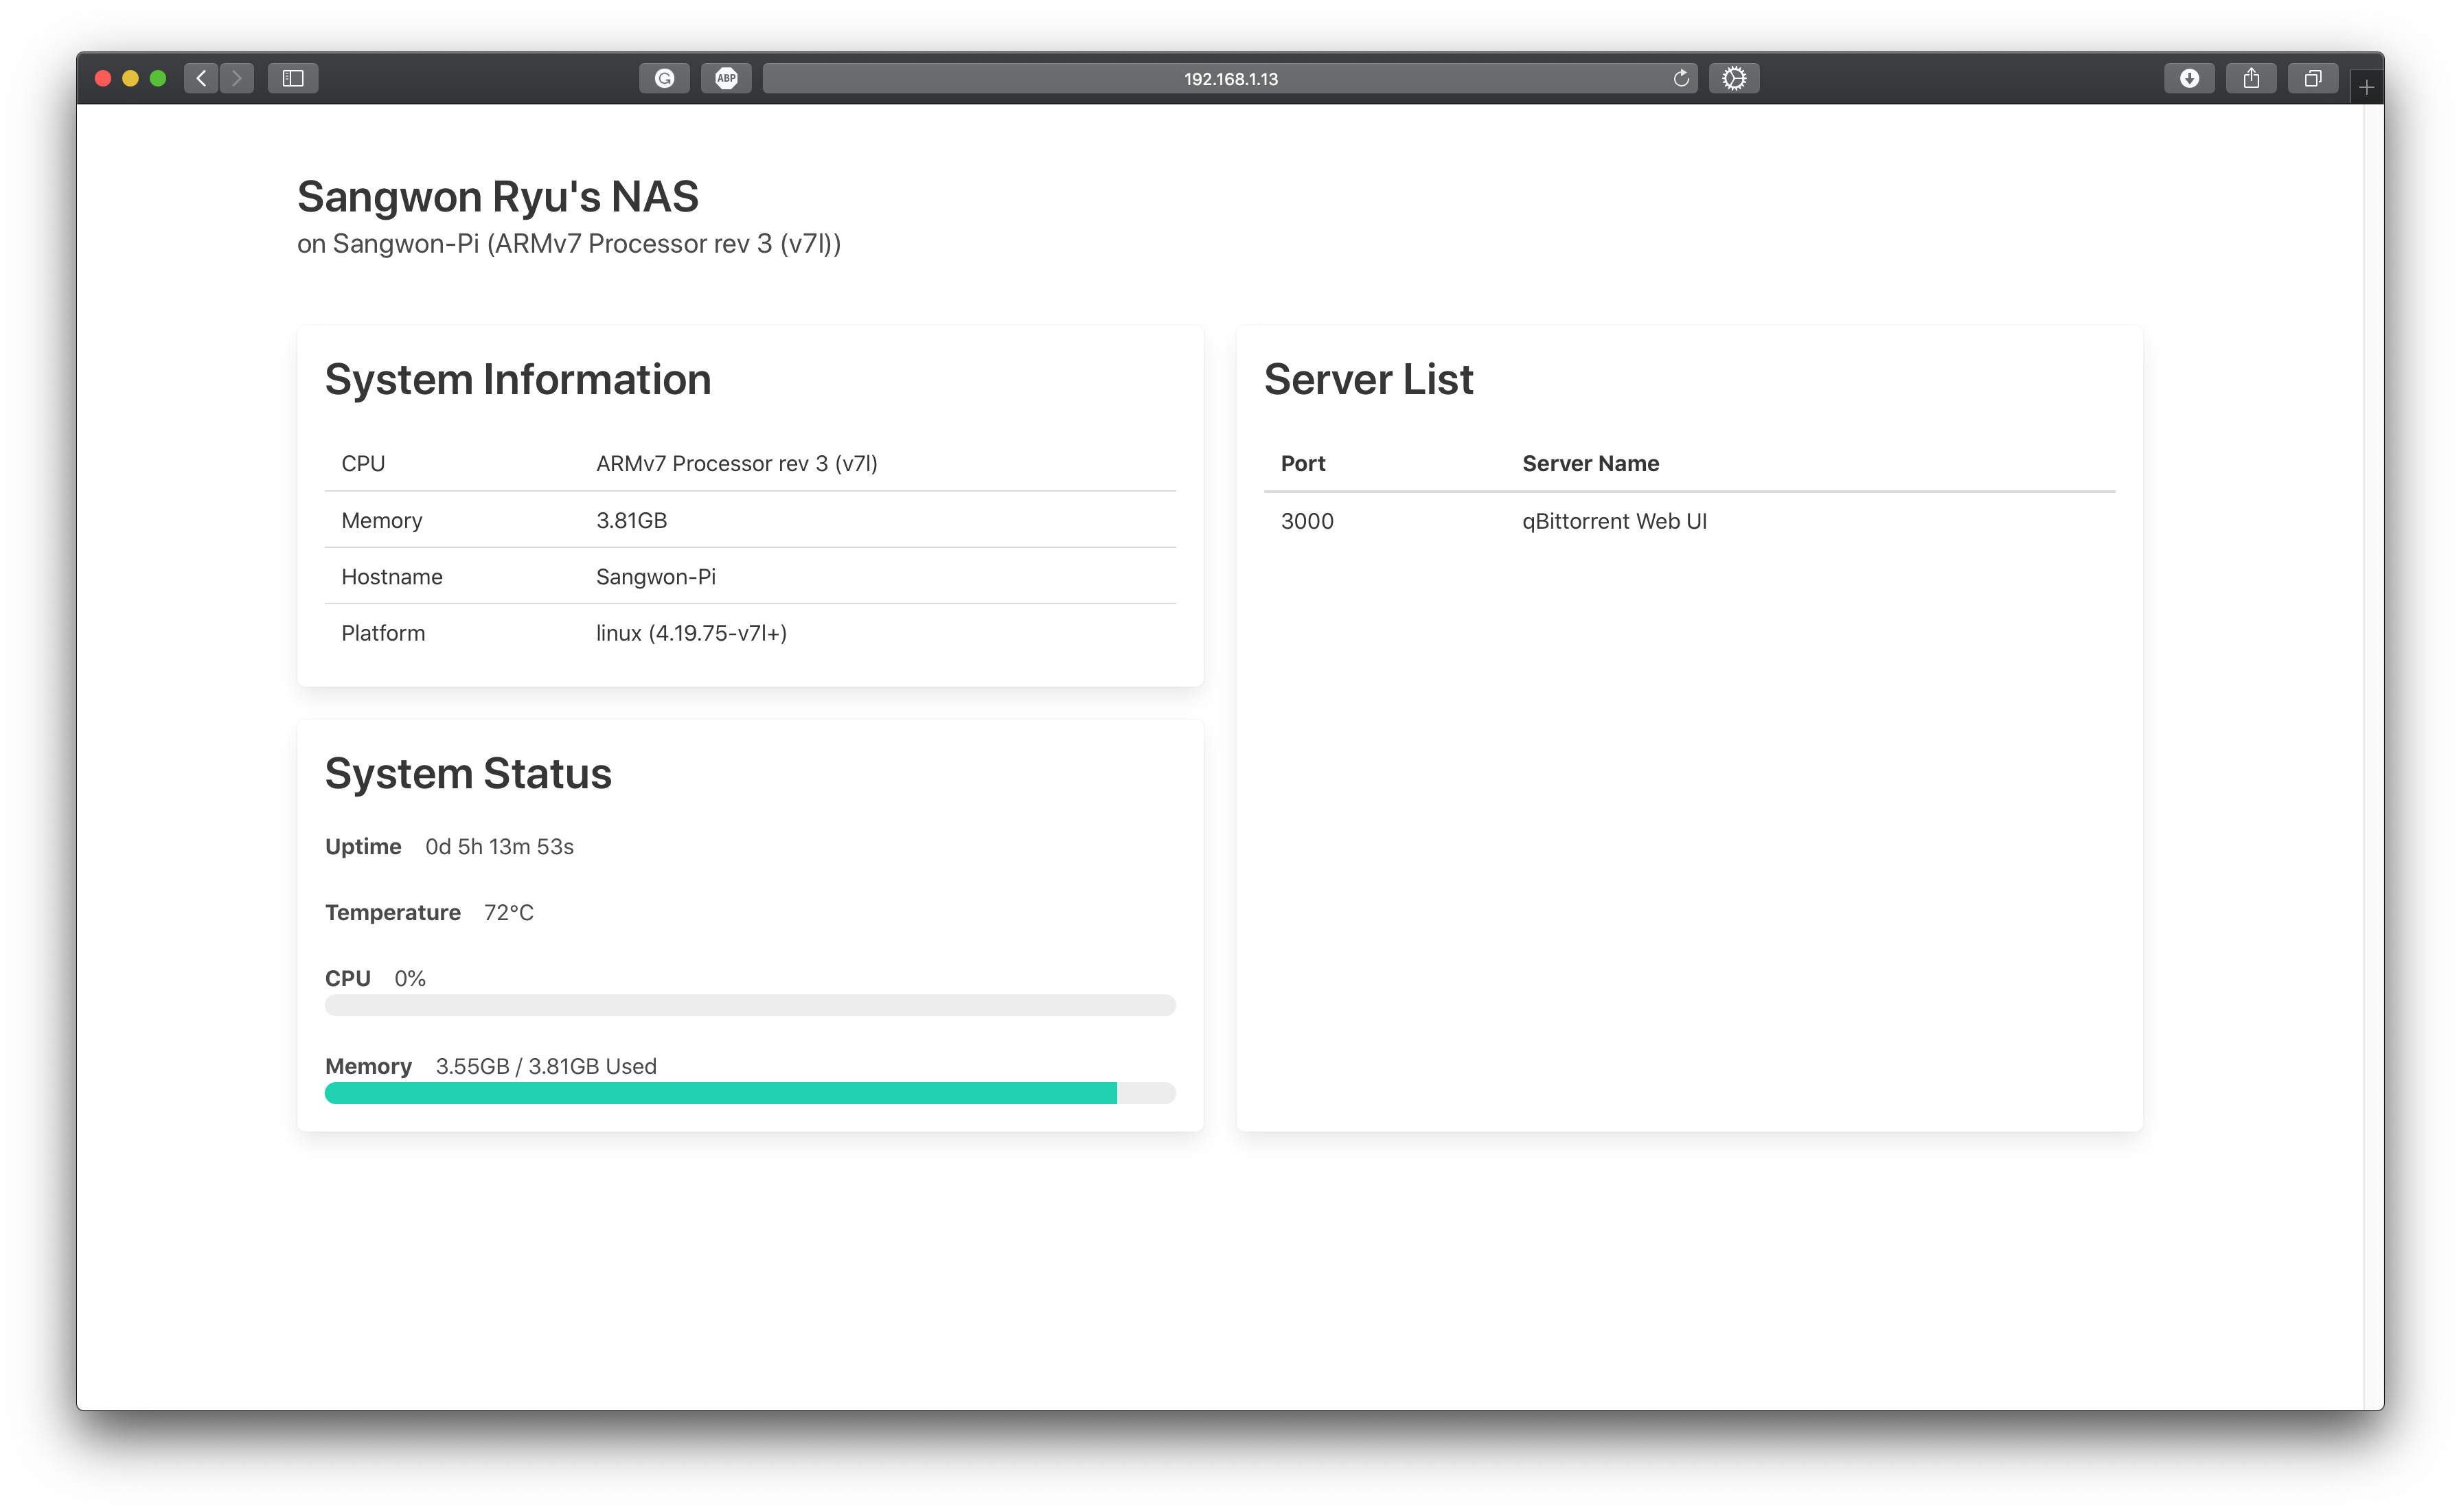
Task: Click the uptime value 0d 5h 13m 53s
Action: (x=499, y=847)
